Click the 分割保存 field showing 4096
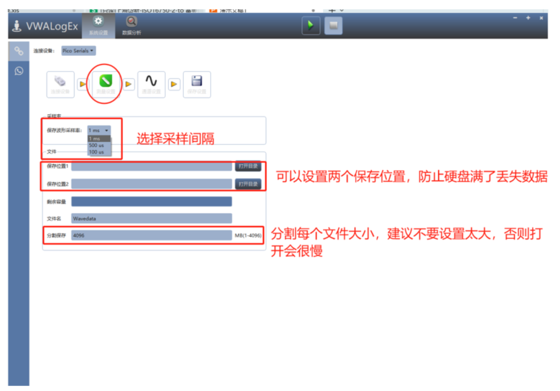This screenshot has width=560, height=391. click(x=151, y=235)
